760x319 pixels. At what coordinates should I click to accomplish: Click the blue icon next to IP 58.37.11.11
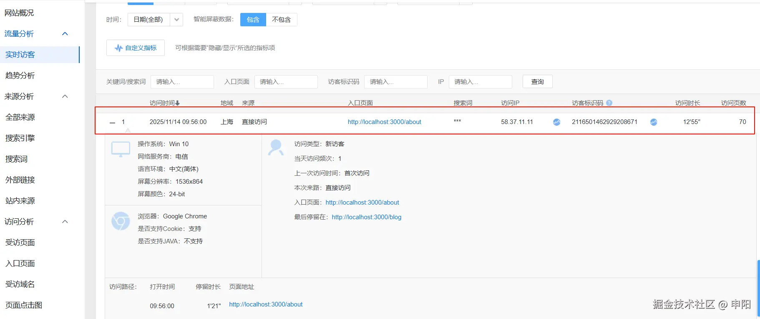click(556, 122)
